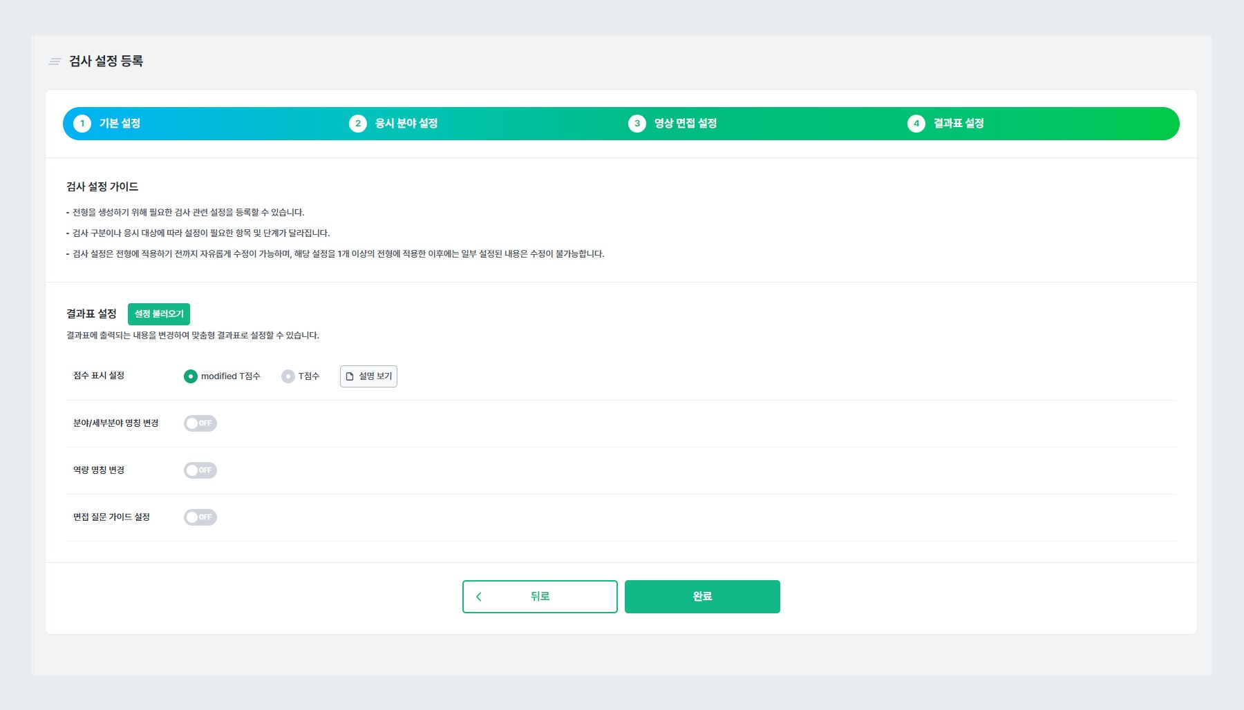This screenshot has height=710, width=1244.
Task: Click the menu lines icon beside 검사 설정 등록
Action: [55, 61]
